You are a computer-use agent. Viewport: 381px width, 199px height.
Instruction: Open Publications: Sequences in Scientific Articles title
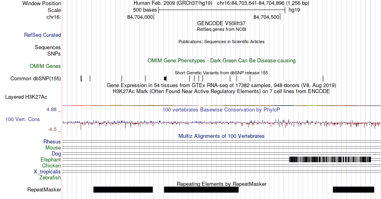pos(221,42)
